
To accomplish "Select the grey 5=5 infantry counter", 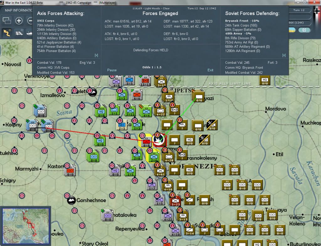I will (129, 80).
